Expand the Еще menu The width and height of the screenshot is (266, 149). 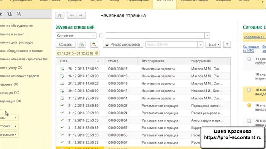coord(213,44)
